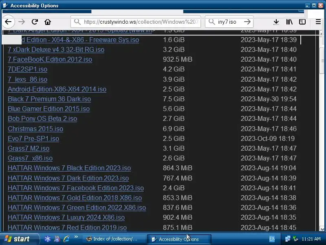Image resolution: width=326 pixels, height=245 pixels.
Task: Click the 902.4 MiB size value
Action: click(x=178, y=217)
